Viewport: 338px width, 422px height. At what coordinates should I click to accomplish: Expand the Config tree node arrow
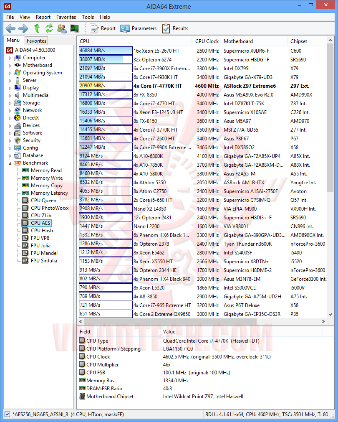coord(10,148)
